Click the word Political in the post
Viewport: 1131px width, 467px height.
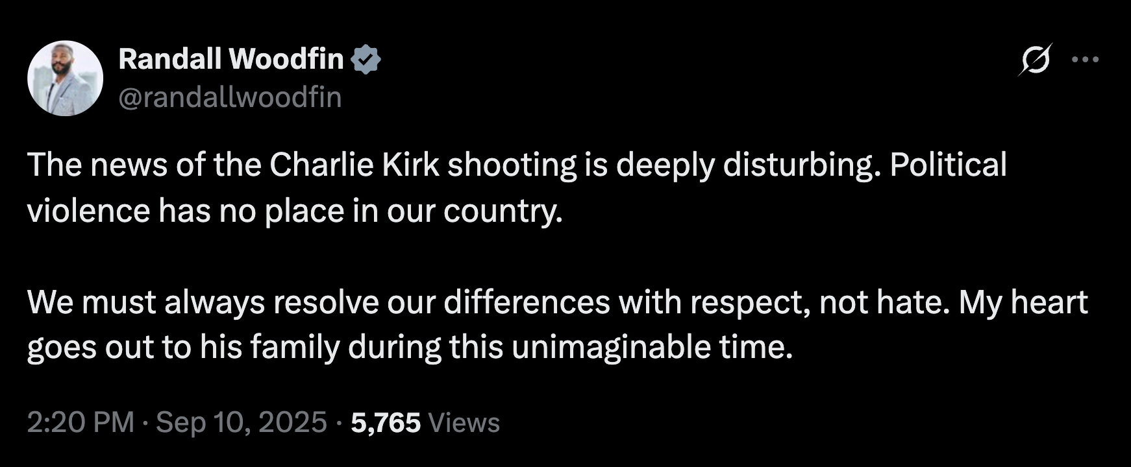948,165
